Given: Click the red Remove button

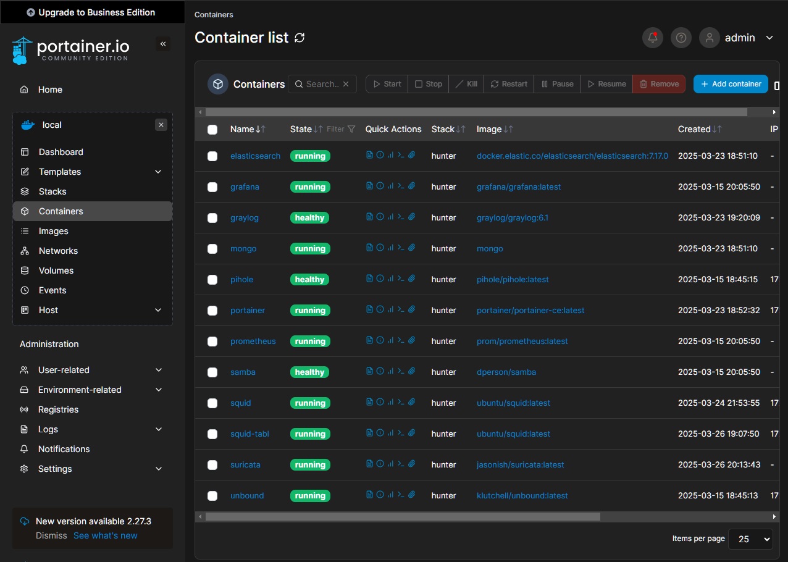Looking at the screenshot, I should (x=659, y=84).
